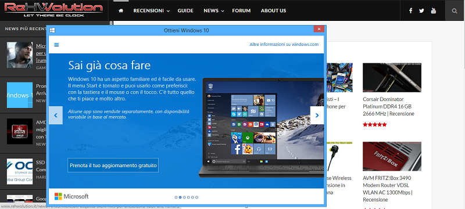Image resolution: width=465 pixels, height=209 pixels.
Task: Click the Windows logo in dialog title bar
Action: 52,30
